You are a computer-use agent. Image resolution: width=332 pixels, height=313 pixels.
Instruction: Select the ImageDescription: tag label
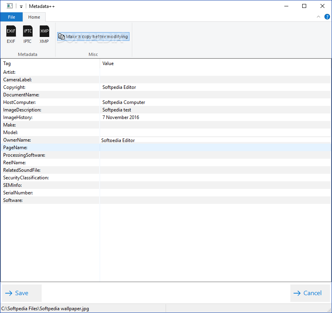(22, 110)
